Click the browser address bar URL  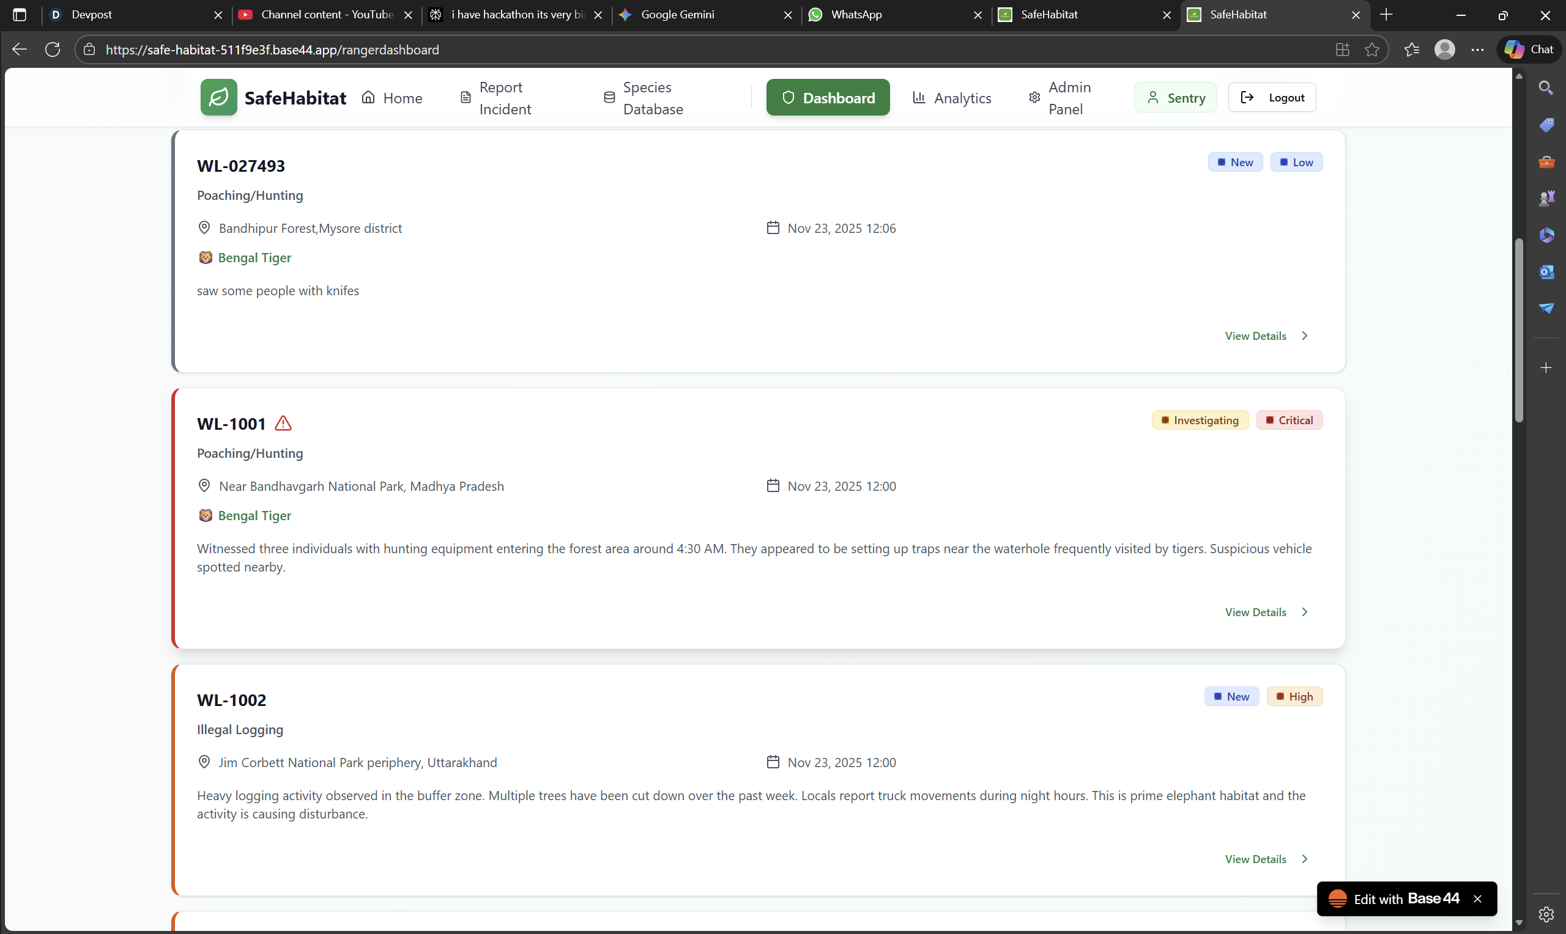pos(272,50)
